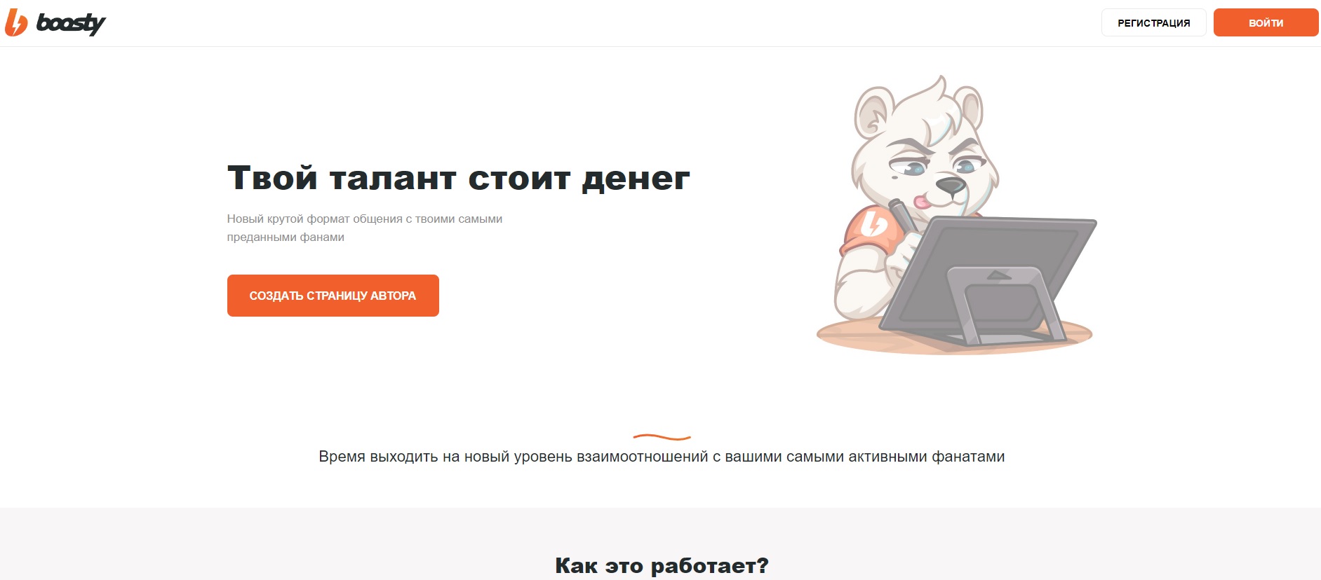Click the orange wavy divider line
Screen dimensions: 1321x580
coord(662,437)
